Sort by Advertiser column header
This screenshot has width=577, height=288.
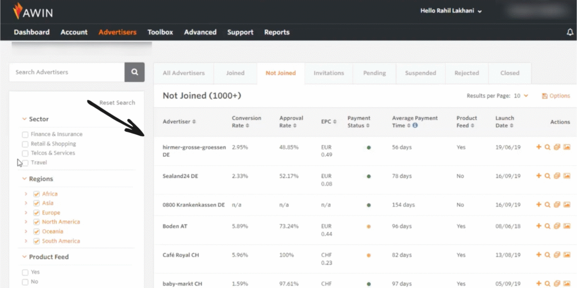click(x=179, y=122)
